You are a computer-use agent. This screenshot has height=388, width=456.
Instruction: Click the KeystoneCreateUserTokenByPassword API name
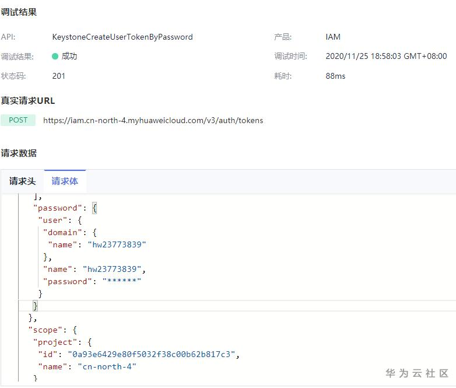122,37
